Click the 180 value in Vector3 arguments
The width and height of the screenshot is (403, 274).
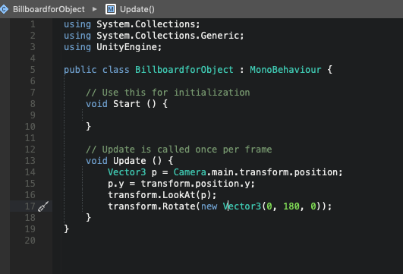coord(291,206)
